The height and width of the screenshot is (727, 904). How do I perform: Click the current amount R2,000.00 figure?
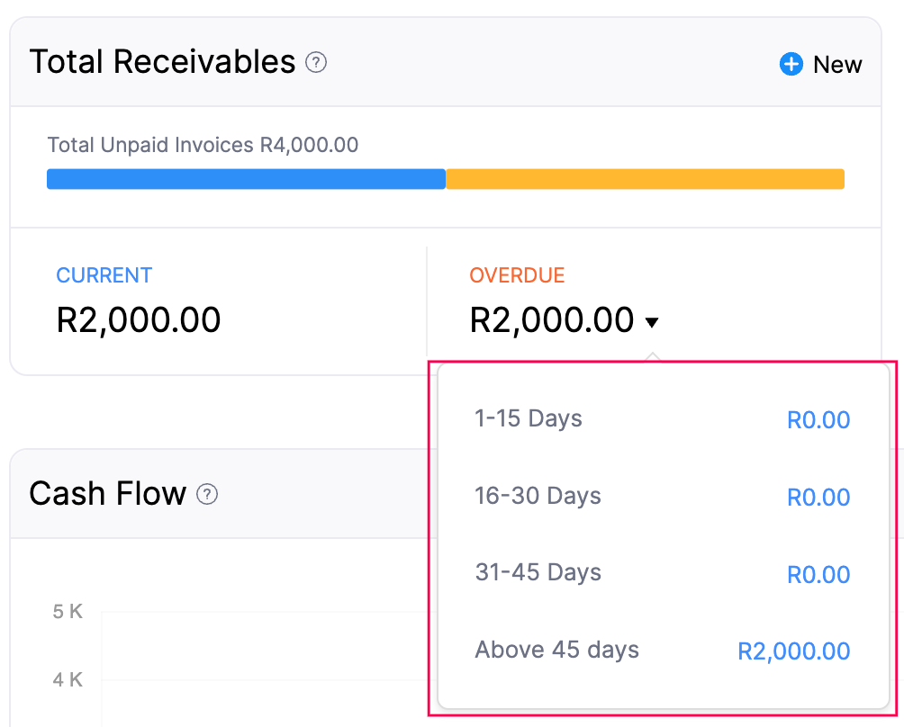pyautogui.click(x=139, y=319)
